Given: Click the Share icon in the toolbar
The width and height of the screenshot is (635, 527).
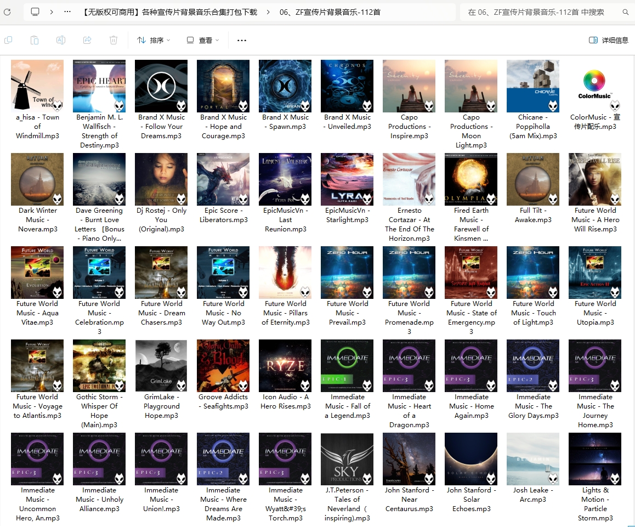Looking at the screenshot, I should [87, 40].
